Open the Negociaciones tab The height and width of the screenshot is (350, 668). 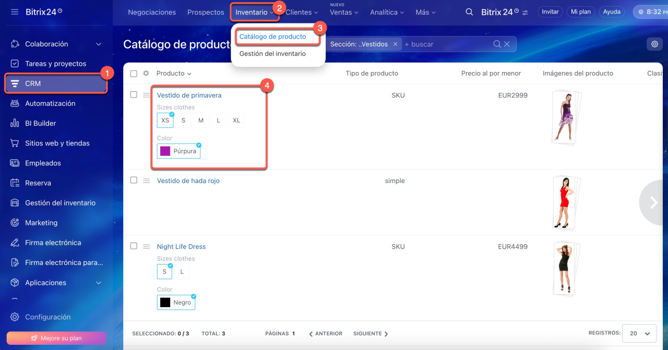pyautogui.click(x=152, y=12)
